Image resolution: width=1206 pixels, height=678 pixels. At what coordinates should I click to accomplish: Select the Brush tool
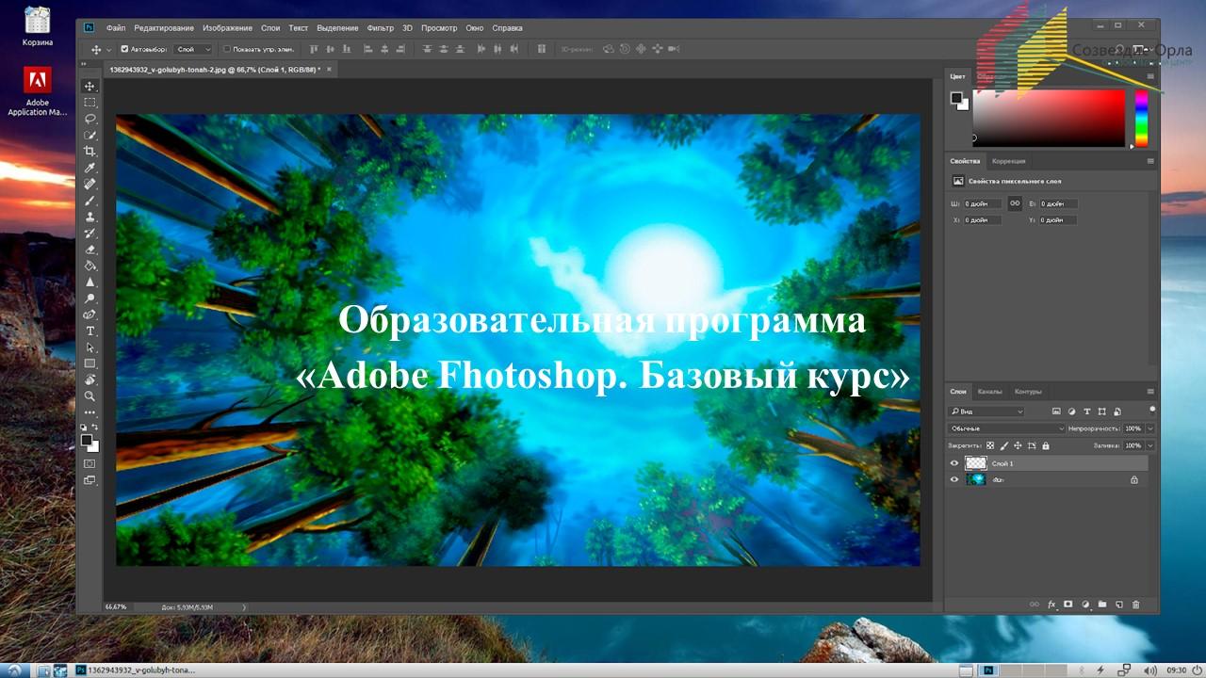click(90, 201)
